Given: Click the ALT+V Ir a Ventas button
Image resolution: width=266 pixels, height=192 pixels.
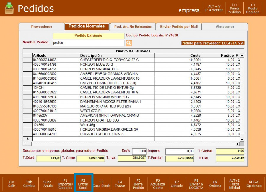Looking at the screenshot, I should coord(214,8).
